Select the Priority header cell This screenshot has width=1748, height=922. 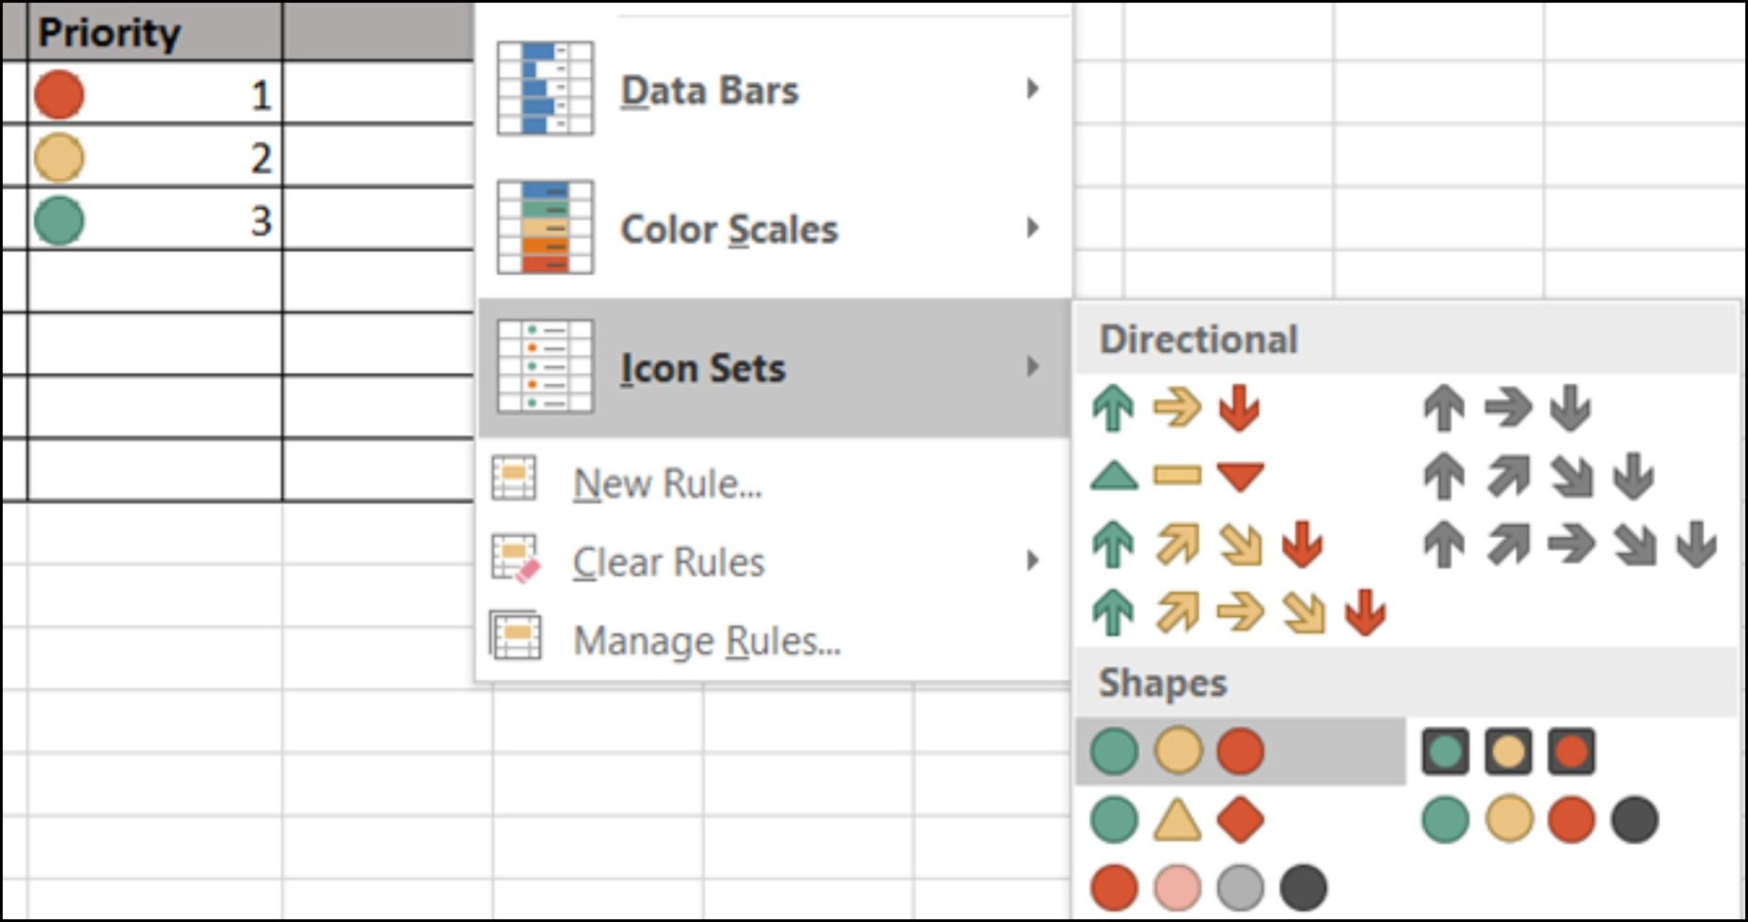[x=154, y=33]
